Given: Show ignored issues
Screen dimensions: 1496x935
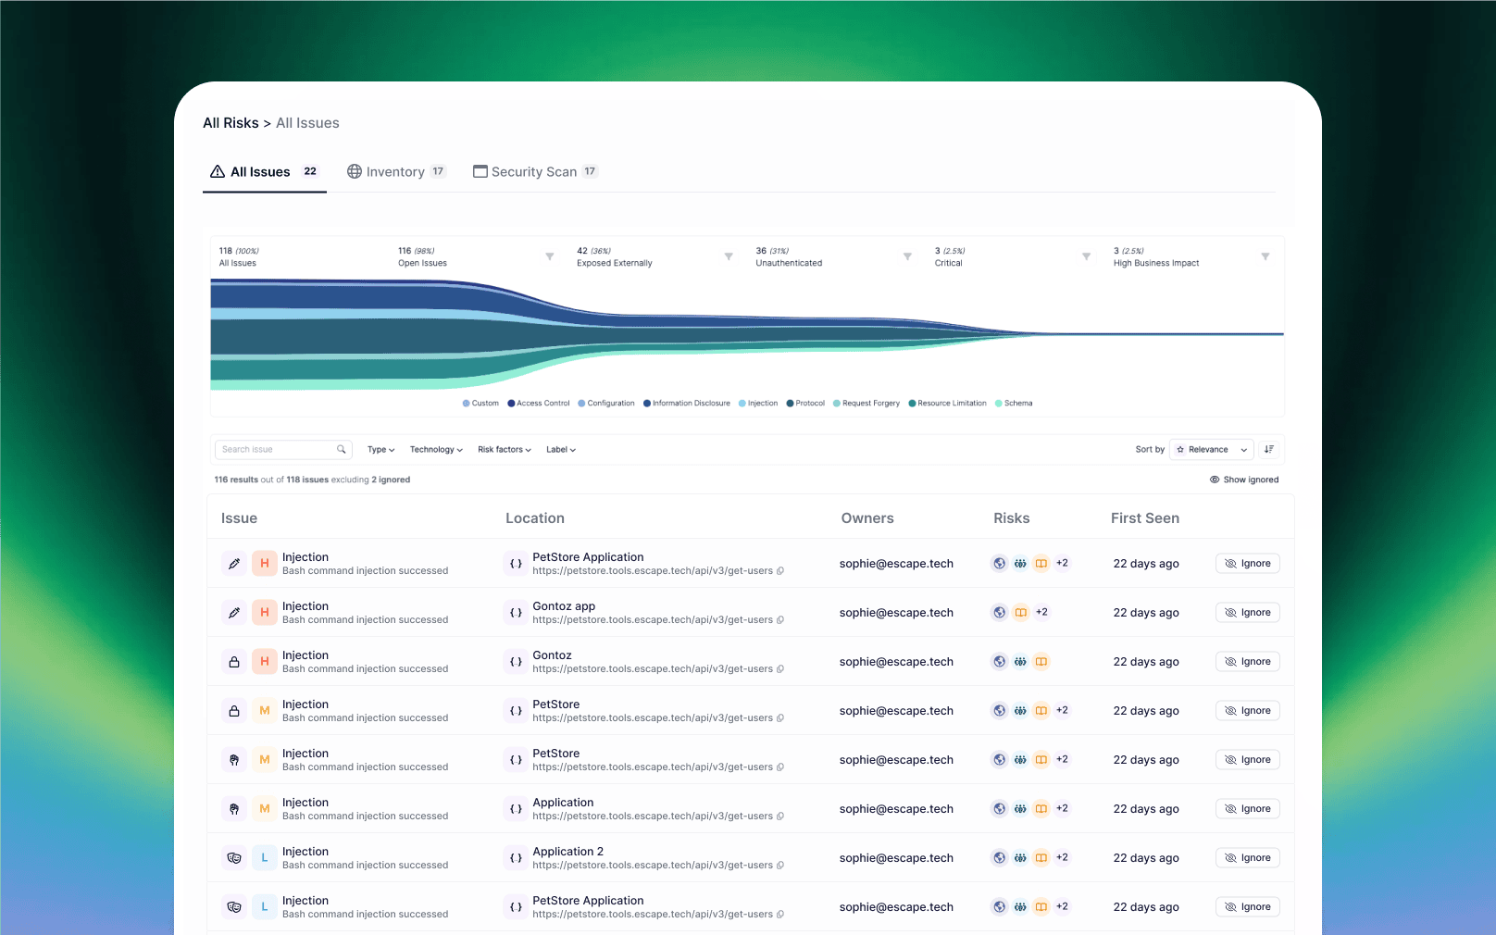Looking at the screenshot, I should click(x=1244, y=480).
